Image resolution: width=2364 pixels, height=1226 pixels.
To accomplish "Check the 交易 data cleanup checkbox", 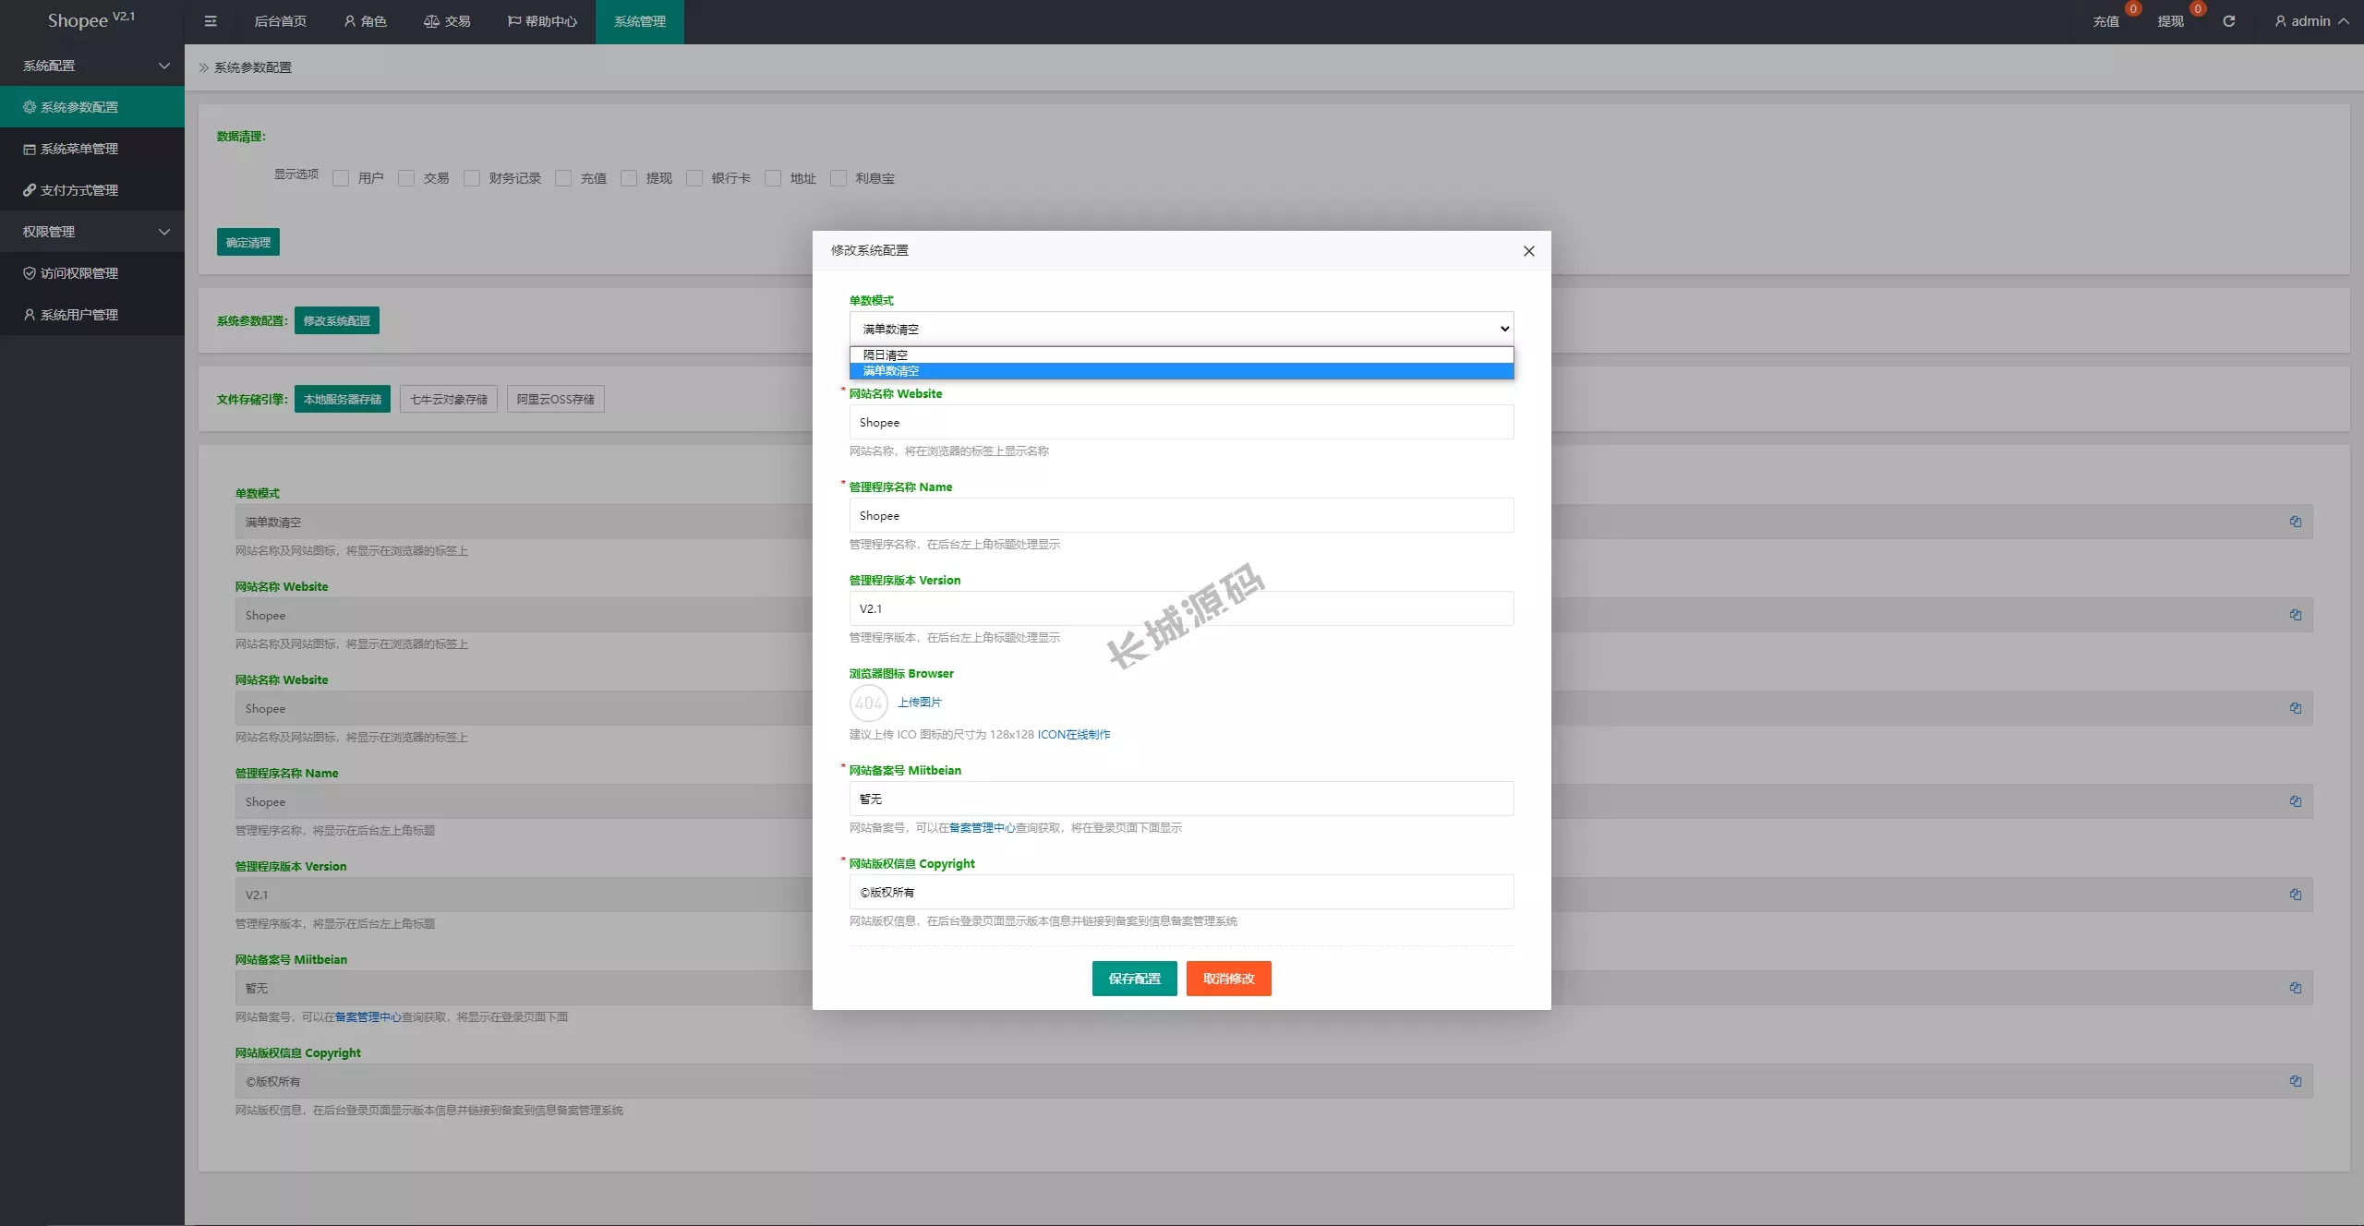I will click(406, 178).
